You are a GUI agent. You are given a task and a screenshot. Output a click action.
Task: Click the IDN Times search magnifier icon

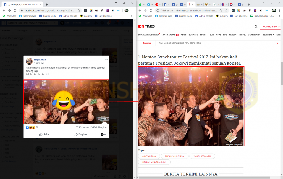[x=256, y=26]
